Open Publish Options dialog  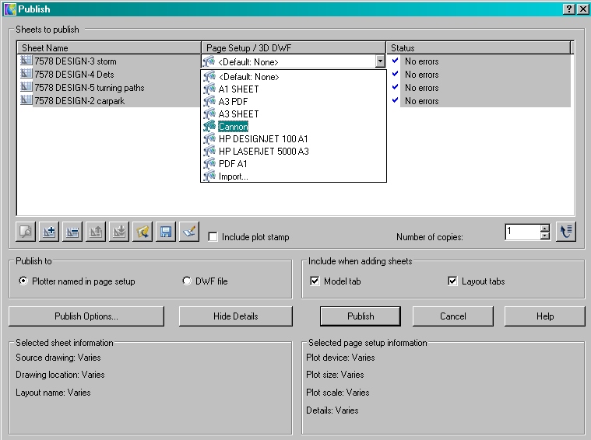(x=86, y=316)
